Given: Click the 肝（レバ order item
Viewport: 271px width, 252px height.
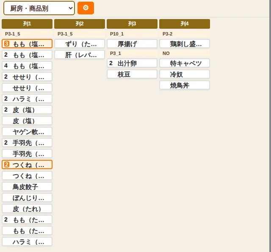Looking at the screenshot, I should tap(80, 55).
